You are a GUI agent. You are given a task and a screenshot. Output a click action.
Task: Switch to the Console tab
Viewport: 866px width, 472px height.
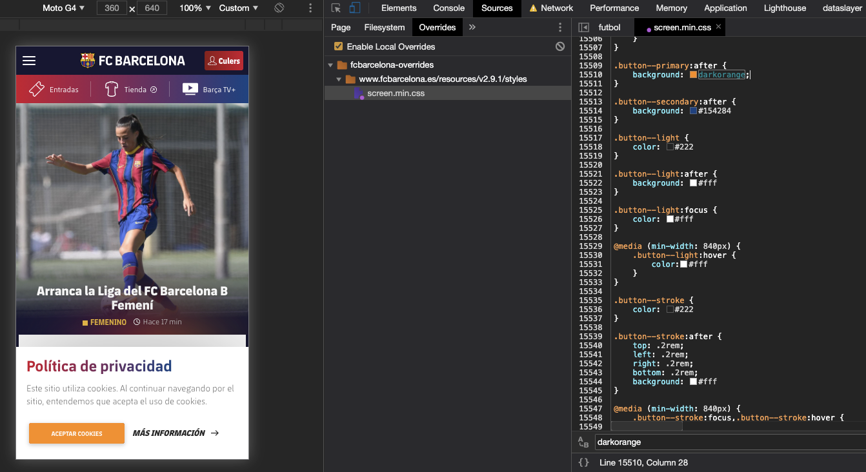point(449,8)
